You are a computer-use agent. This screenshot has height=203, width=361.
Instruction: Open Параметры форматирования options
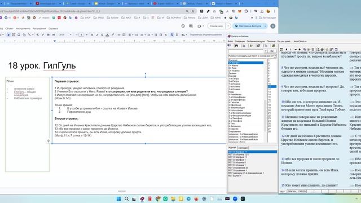206,35
